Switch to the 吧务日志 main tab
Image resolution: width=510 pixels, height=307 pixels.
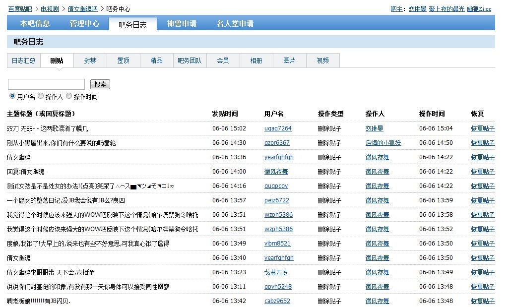[x=132, y=24]
